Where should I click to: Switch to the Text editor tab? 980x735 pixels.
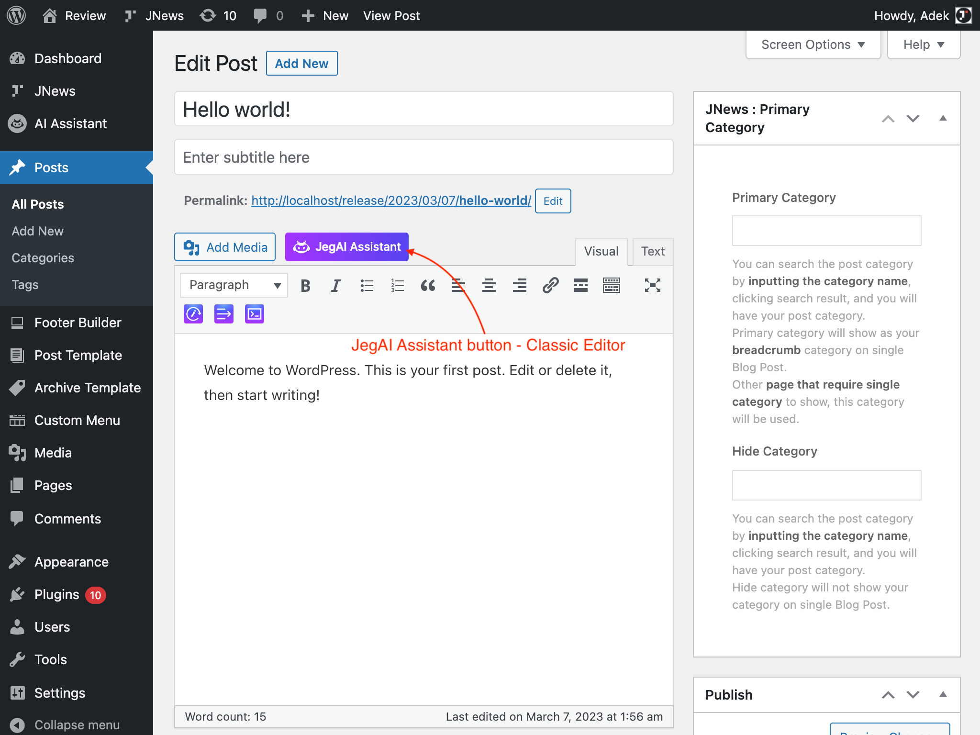click(x=653, y=252)
